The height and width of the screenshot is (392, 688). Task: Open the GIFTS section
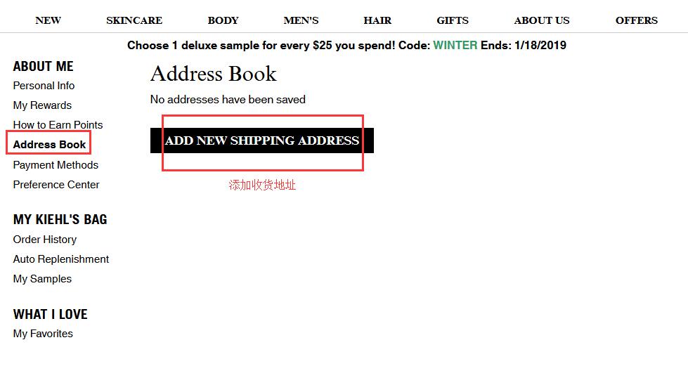point(453,20)
